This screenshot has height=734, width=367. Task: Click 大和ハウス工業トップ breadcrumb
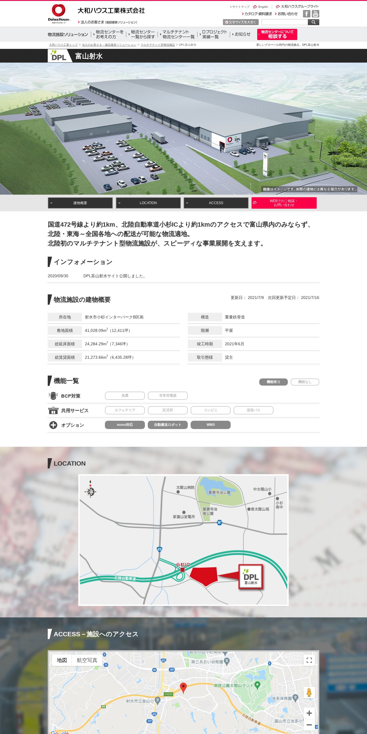click(x=63, y=45)
